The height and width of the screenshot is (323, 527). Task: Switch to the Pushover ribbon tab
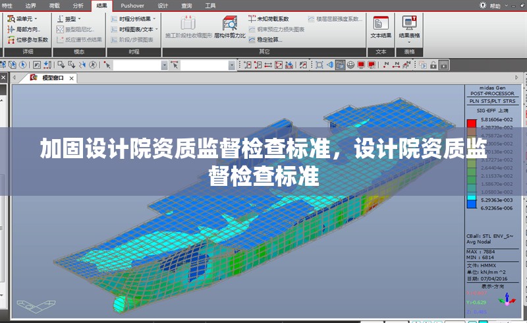[132, 5]
